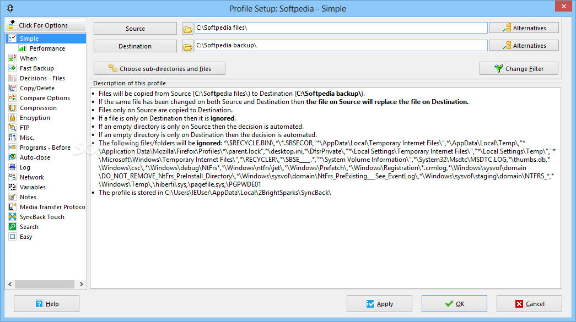Select Variables in the sidebar
Screen dimensions: 576x322
click(x=33, y=187)
